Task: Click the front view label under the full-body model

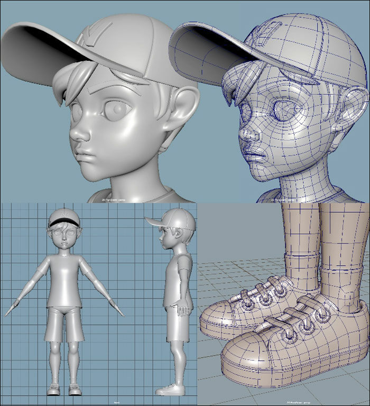Action: 115,402
